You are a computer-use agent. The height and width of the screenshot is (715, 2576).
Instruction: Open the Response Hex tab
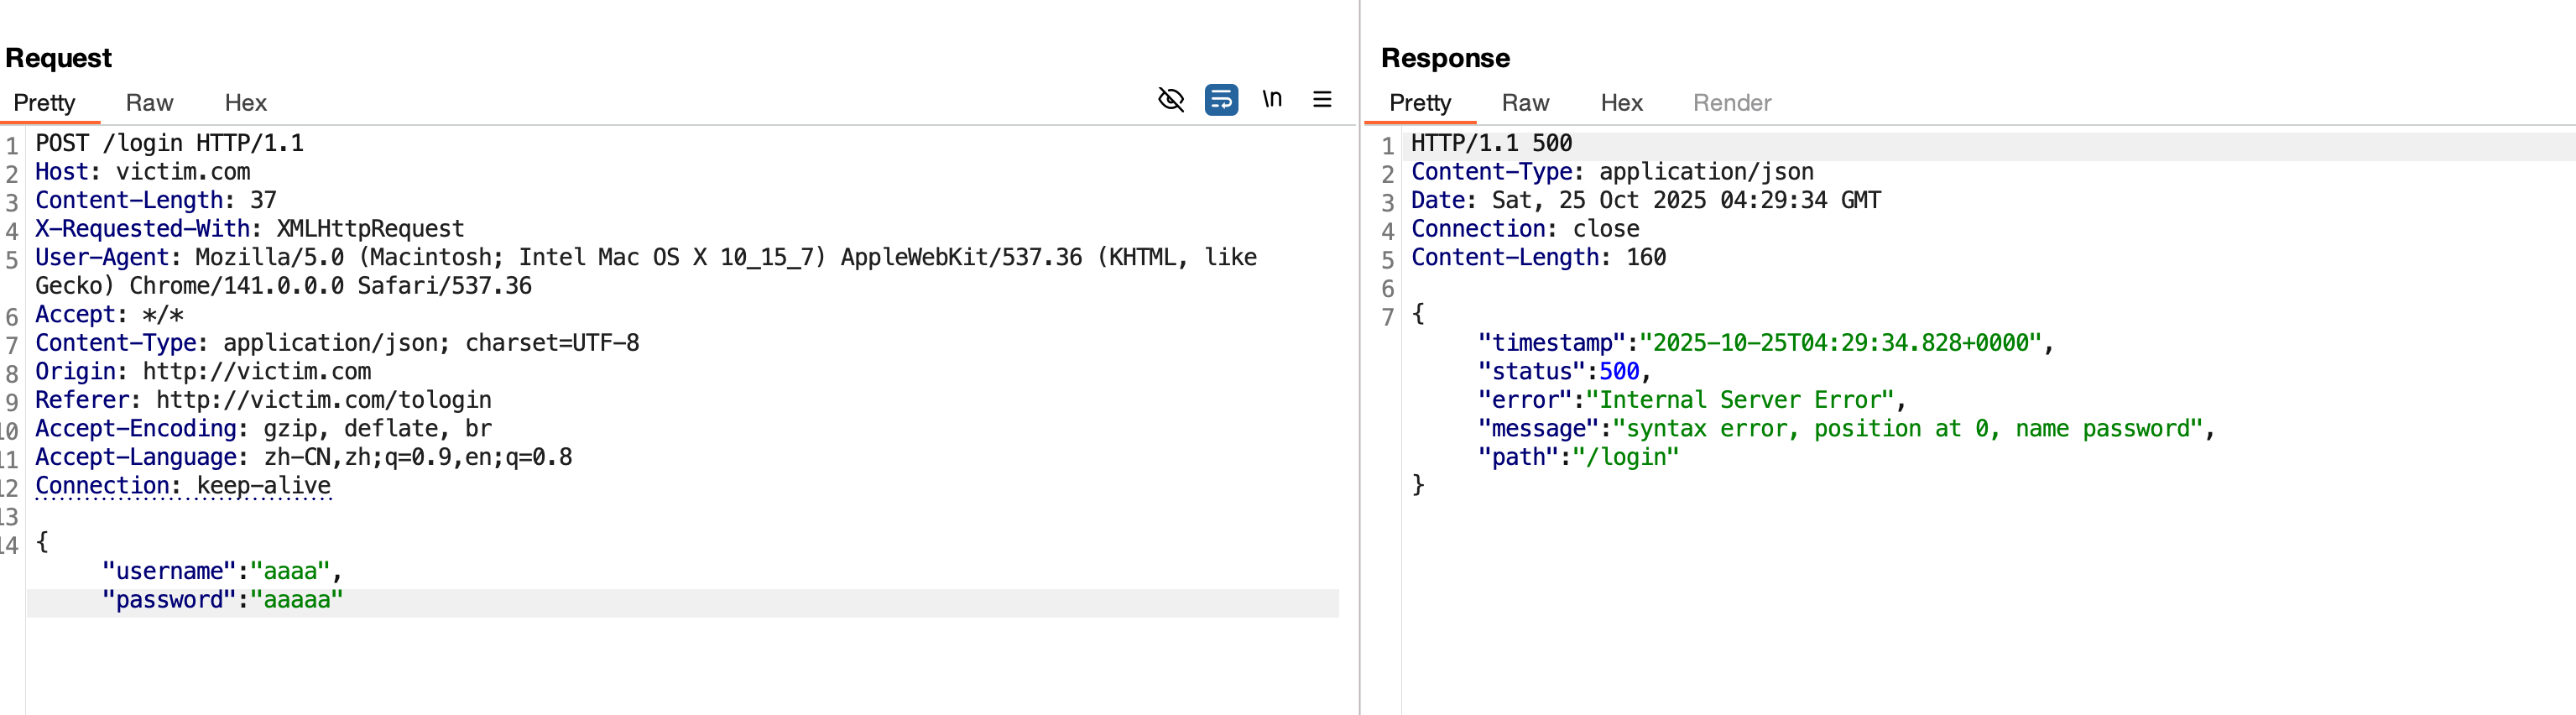[1621, 103]
